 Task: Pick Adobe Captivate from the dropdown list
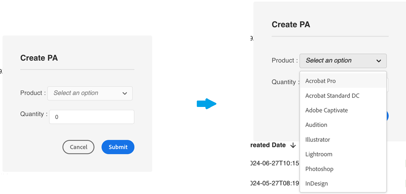pyautogui.click(x=326, y=110)
